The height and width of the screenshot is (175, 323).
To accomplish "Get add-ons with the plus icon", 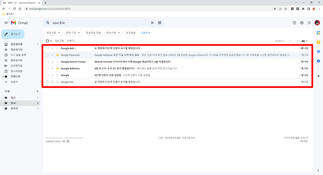I will pyautogui.click(x=319, y=76).
